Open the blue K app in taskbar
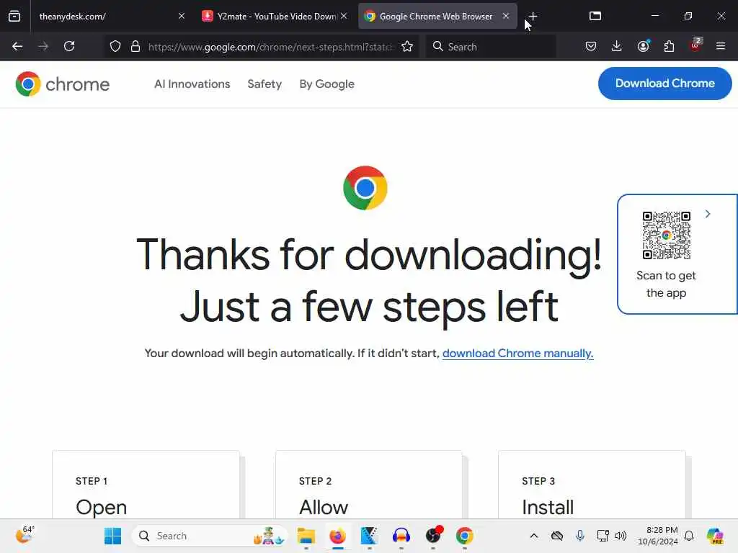The height and width of the screenshot is (553, 738). coord(369,536)
